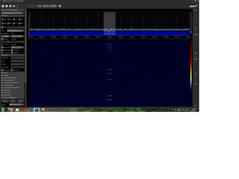This screenshot has width=239, height=179.
Task: Open the Opera browser from the taskbar
Action: 24,110
